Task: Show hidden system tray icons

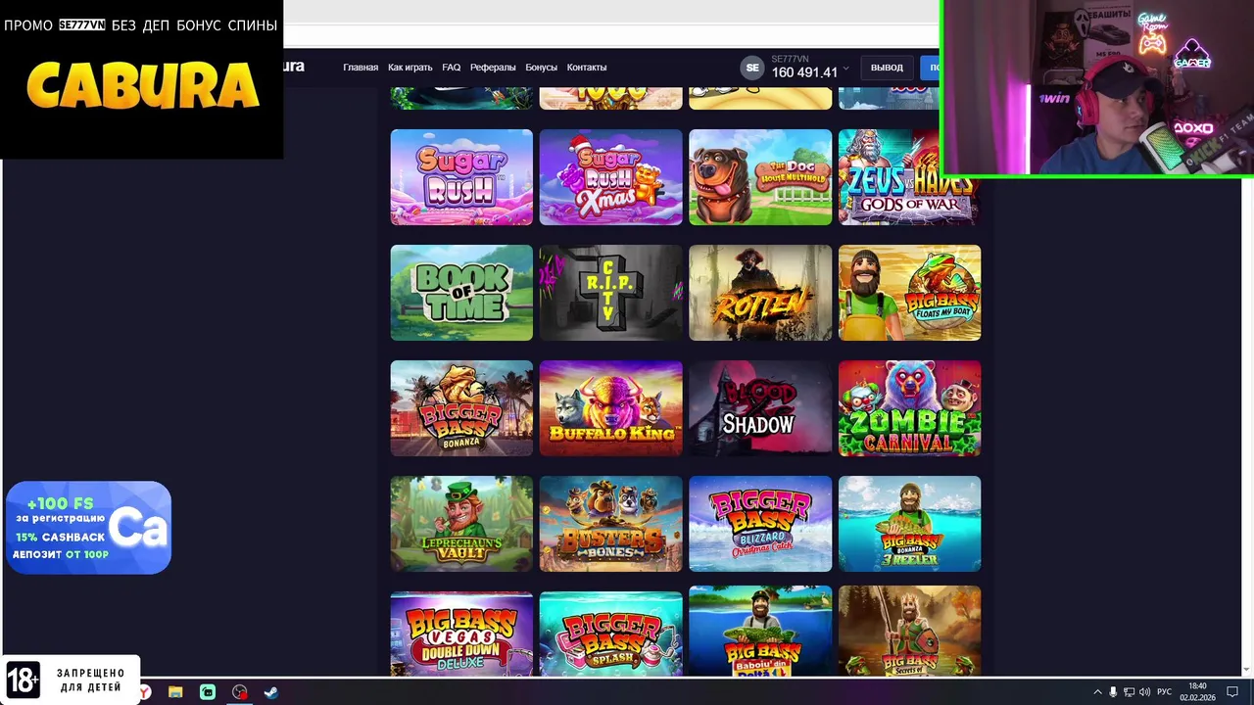Action: click(x=1097, y=692)
